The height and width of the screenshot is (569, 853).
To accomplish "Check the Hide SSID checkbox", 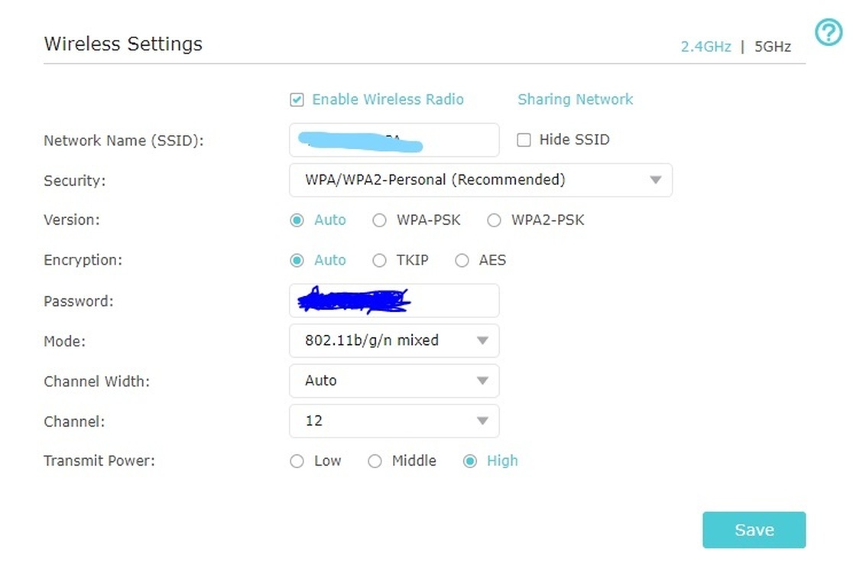I will point(524,140).
